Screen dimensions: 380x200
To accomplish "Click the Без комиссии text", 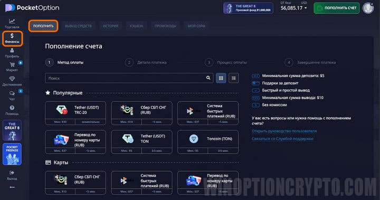I will [x=274, y=105].
